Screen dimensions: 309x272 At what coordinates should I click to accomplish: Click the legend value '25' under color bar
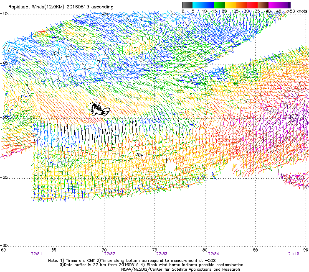236,11
